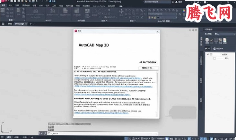Click the Manage License button in About dialog

(x=148, y=68)
